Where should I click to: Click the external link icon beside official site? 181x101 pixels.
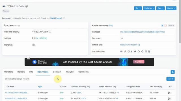tap(139, 45)
